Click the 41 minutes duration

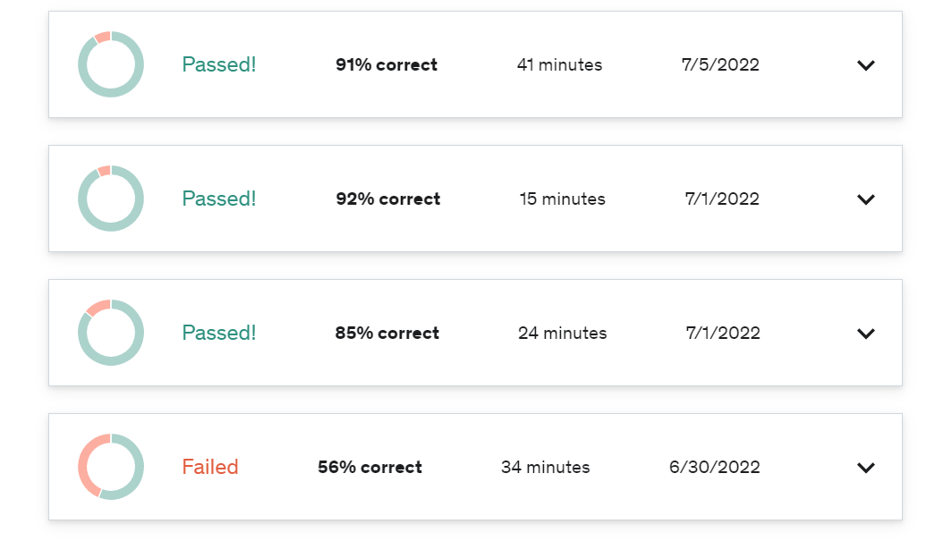tap(559, 64)
